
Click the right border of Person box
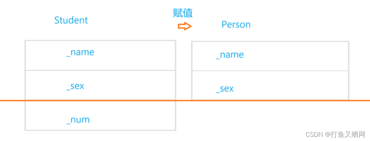(x=349, y=70)
